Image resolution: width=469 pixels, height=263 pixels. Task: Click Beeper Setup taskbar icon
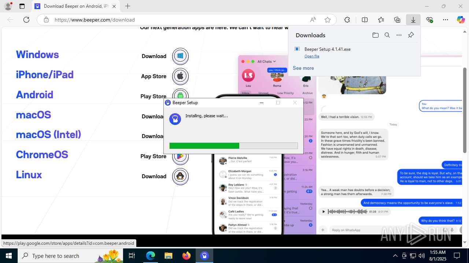click(204, 256)
